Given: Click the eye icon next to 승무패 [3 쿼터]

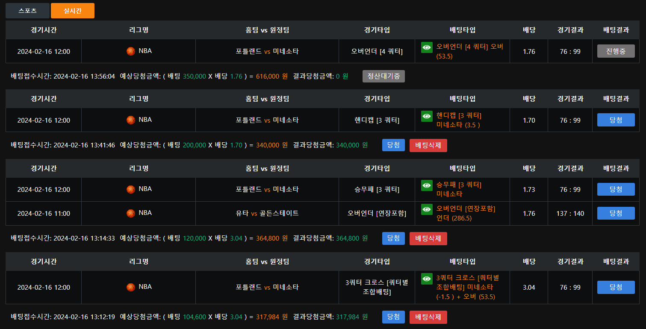Looking at the screenshot, I should pos(427,185).
